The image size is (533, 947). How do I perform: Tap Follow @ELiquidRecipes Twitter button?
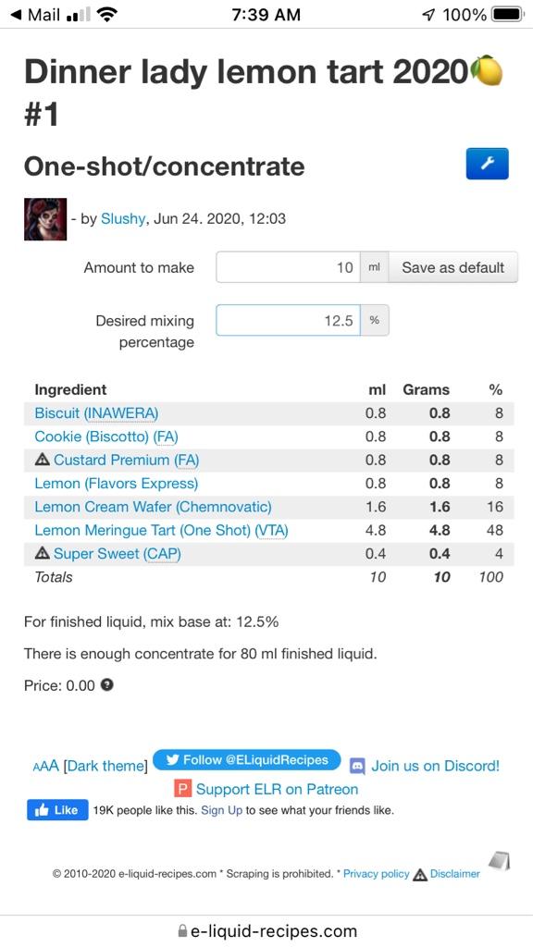(247, 760)
